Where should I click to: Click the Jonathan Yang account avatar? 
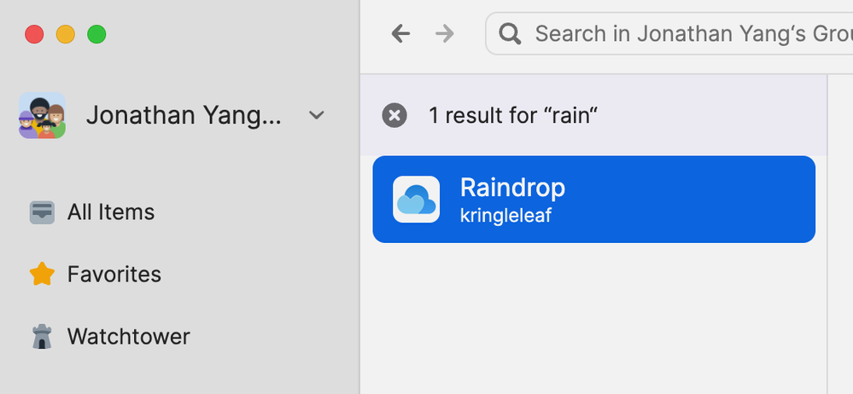point(42,115)
